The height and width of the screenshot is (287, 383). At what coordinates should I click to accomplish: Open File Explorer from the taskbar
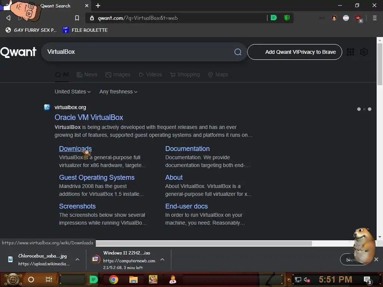(134, 280)
